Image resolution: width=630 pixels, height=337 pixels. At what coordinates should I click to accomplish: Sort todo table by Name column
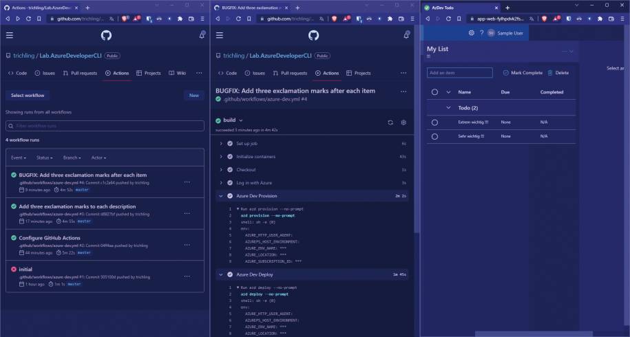click(465, 92)
